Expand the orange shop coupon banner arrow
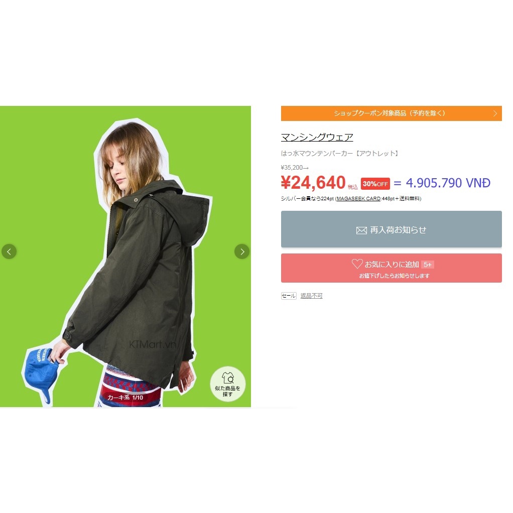 495,113
